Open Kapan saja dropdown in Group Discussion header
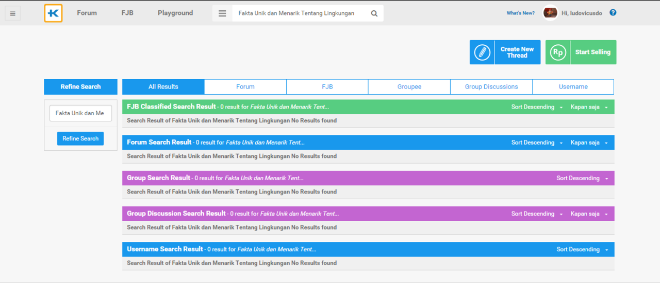 point(589,214)
